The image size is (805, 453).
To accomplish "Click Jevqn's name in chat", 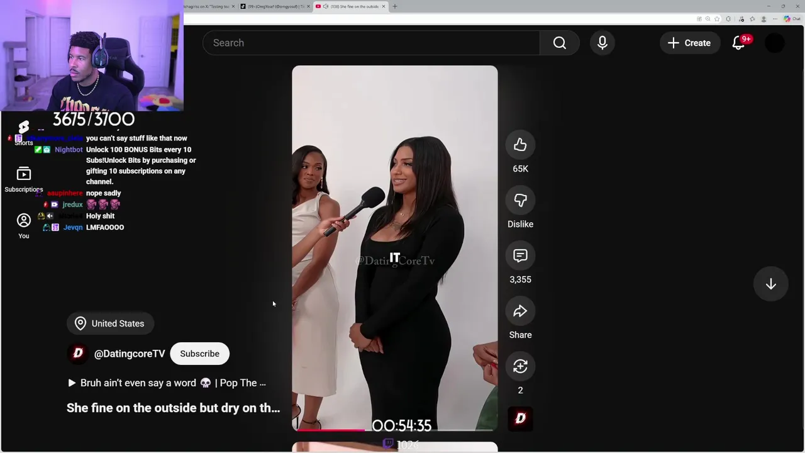I will [73, 227].
